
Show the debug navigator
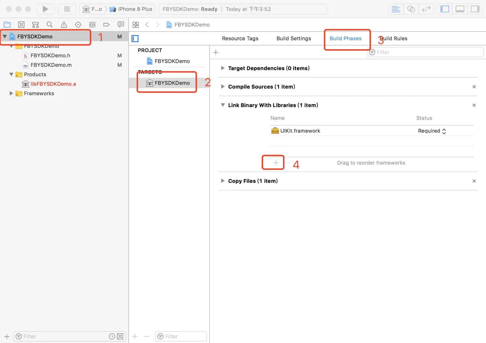[x=92, y=25]
